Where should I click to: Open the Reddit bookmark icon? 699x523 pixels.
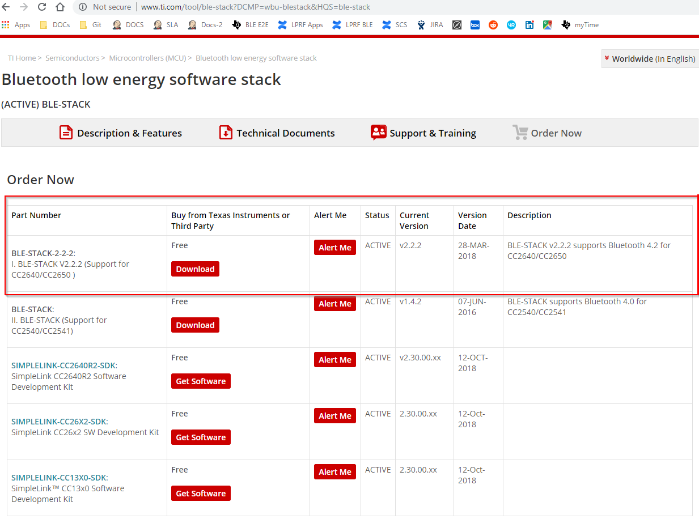point(493,25)
